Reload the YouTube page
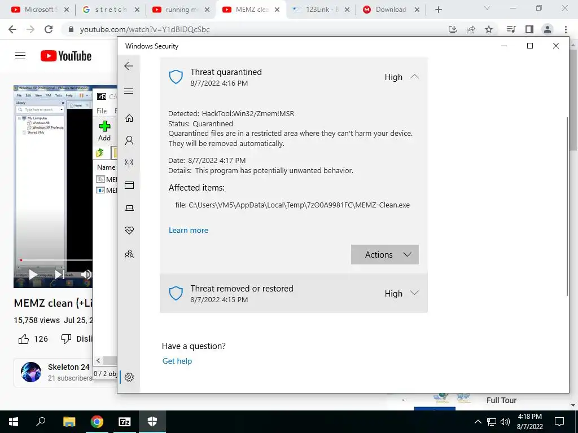 49,29
